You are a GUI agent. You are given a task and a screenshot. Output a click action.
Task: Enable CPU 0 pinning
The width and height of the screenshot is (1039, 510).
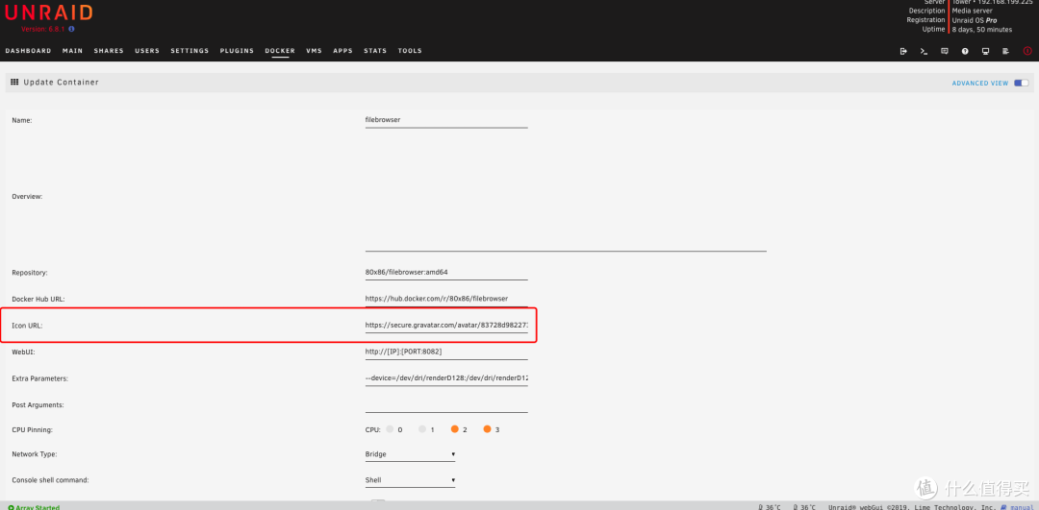click(x=390, y=429)
